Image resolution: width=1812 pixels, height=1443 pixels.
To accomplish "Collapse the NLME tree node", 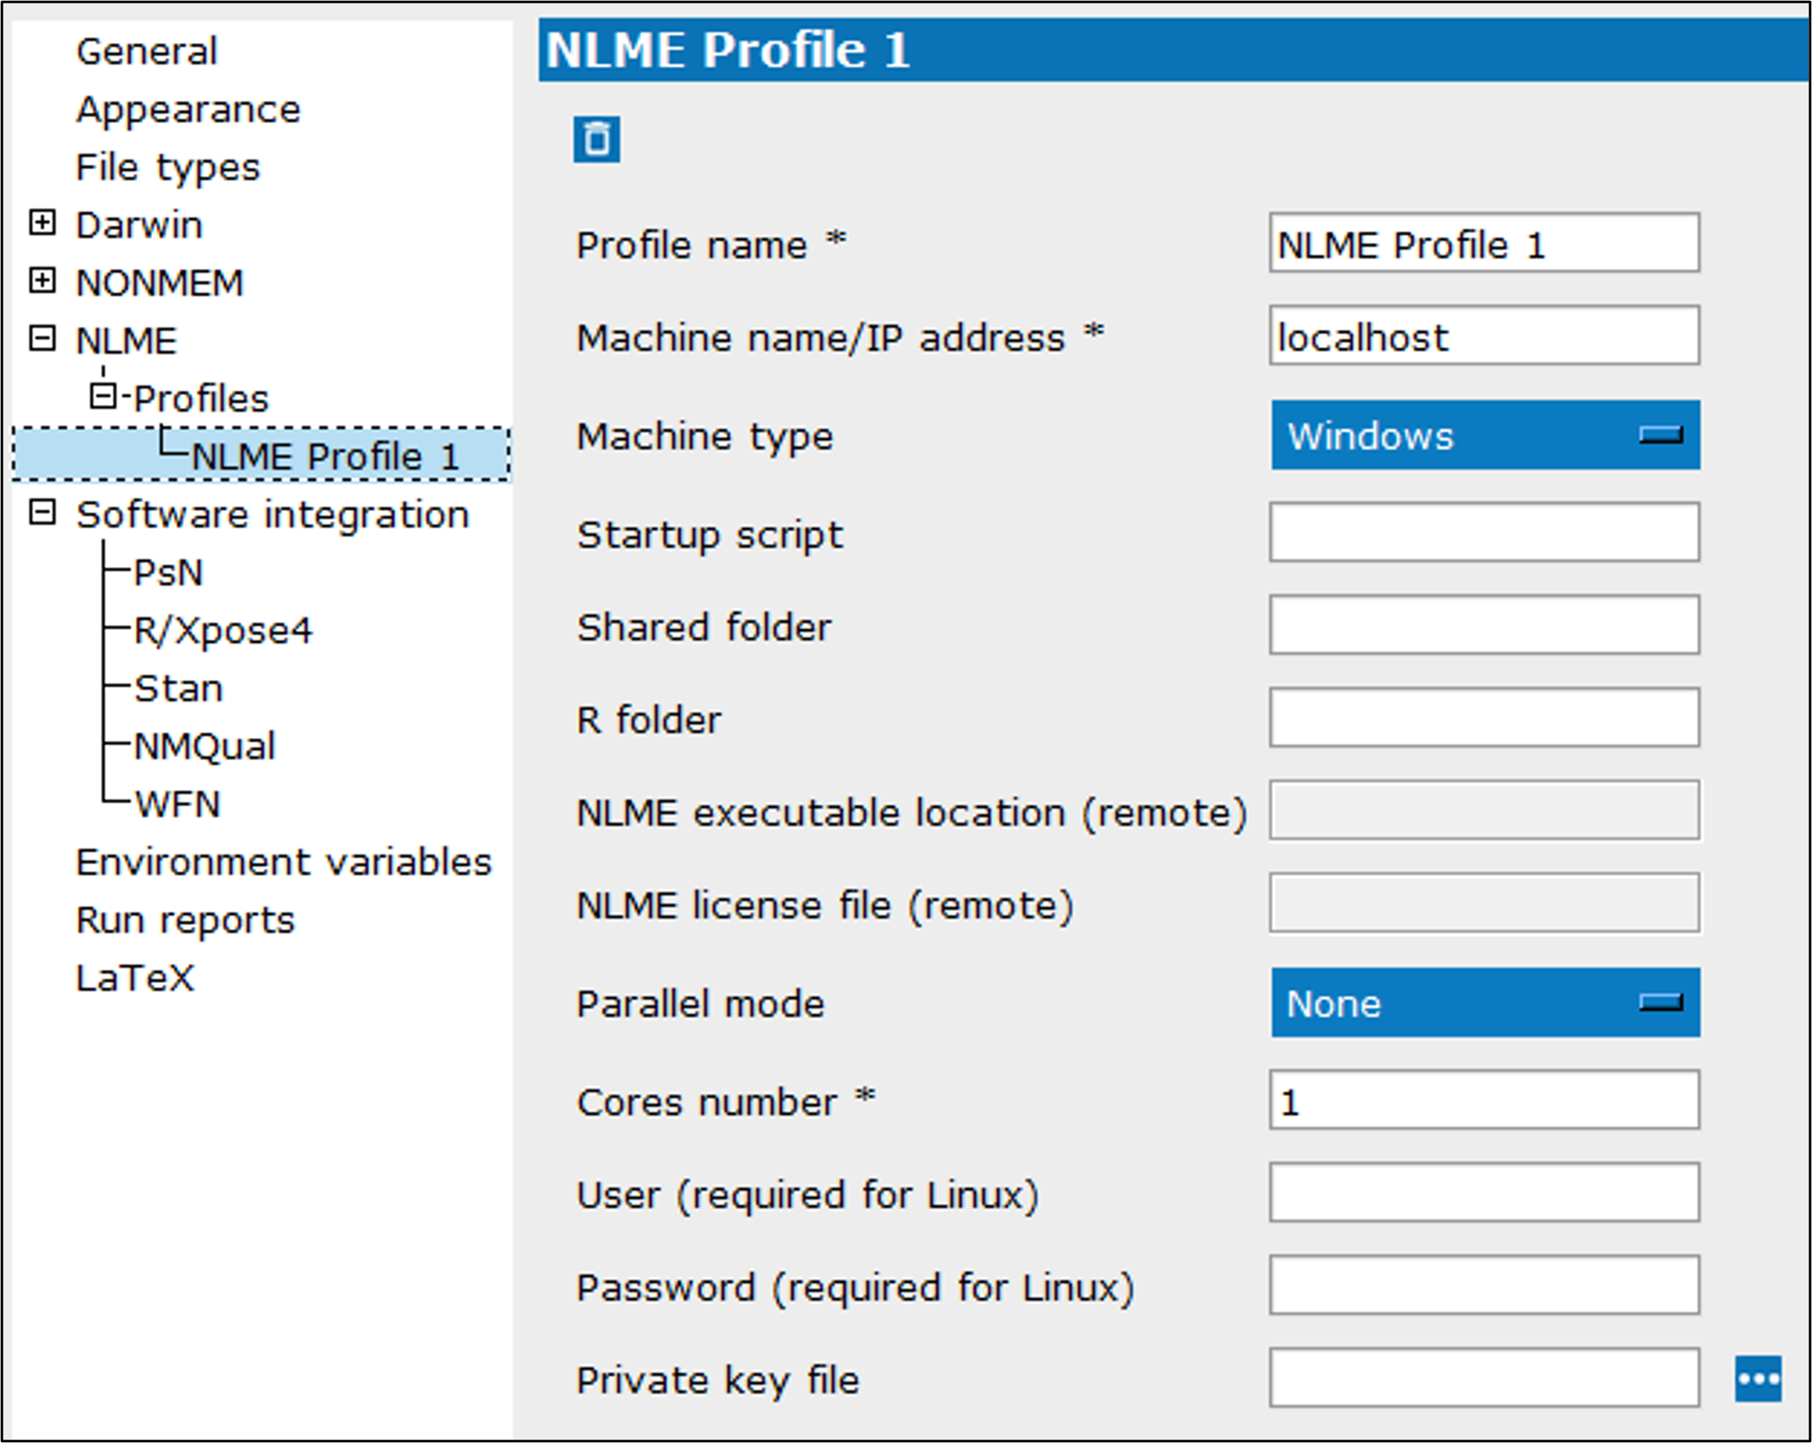I will pos(42,339).
